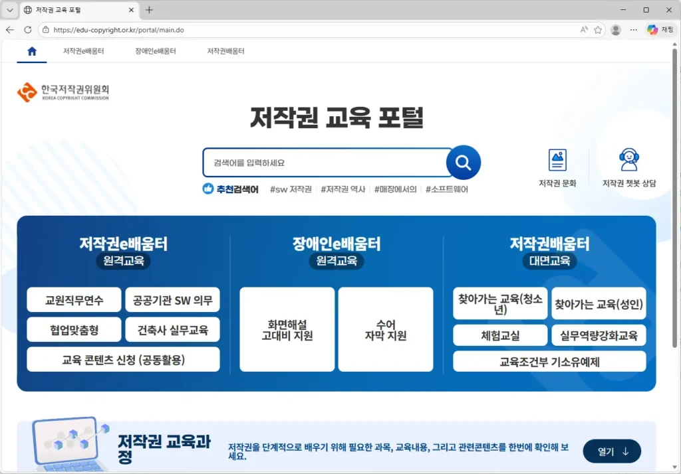Select the 저작권e배움터 navigation tab
The width and height of the screenshot is (681, 474).
point(84,51)
